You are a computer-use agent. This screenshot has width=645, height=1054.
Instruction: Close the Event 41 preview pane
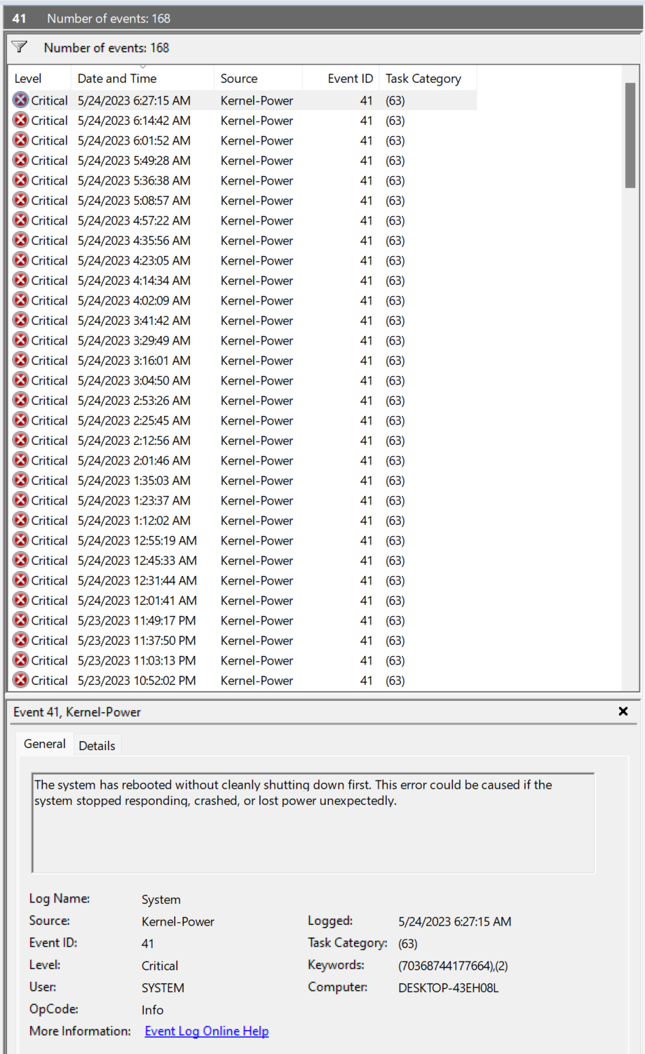(x=623, y=711)
